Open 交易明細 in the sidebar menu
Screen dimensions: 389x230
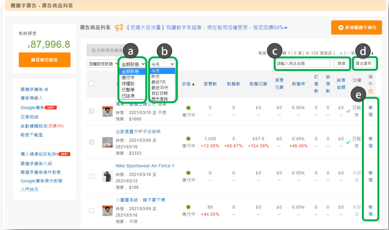click(29, 117)
